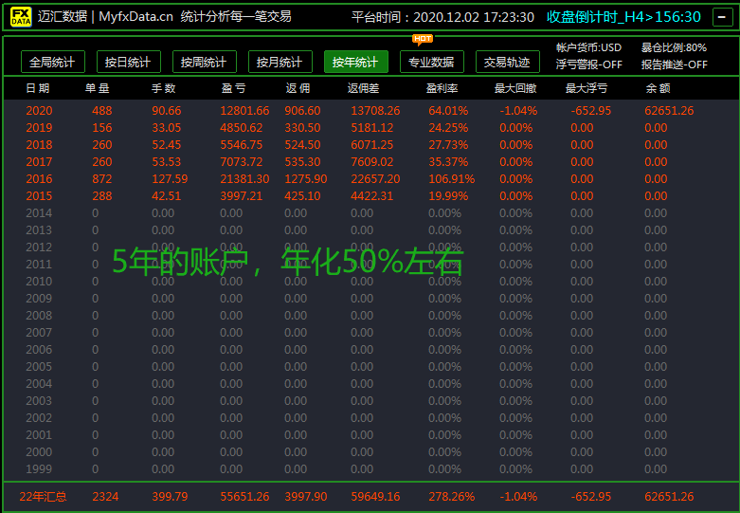Click 2016 profit rate 106.91%
The height and width of the screenshot is (513, 740).
pyautogui.click(x=452, y=179)
